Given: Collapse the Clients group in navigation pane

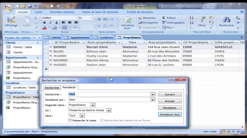Looking at the screenshot, I should (38, 43).
